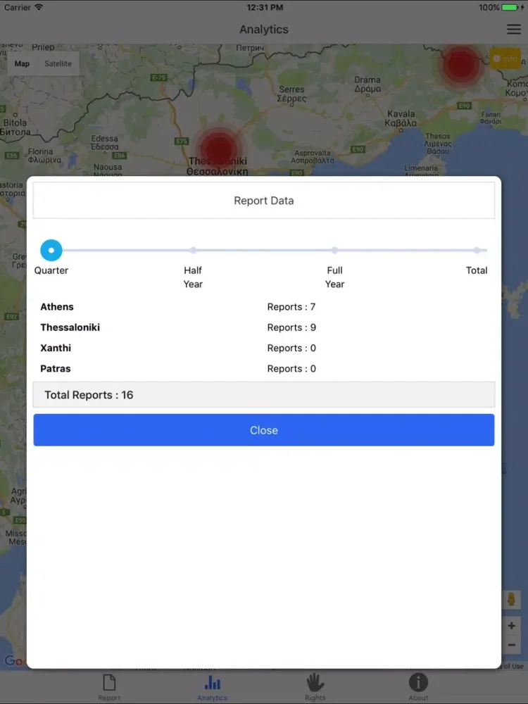The height and width of the screenshot is (704, 528).
Task: Click the red Xanthi heatmap marker
Action: (461, 65)
